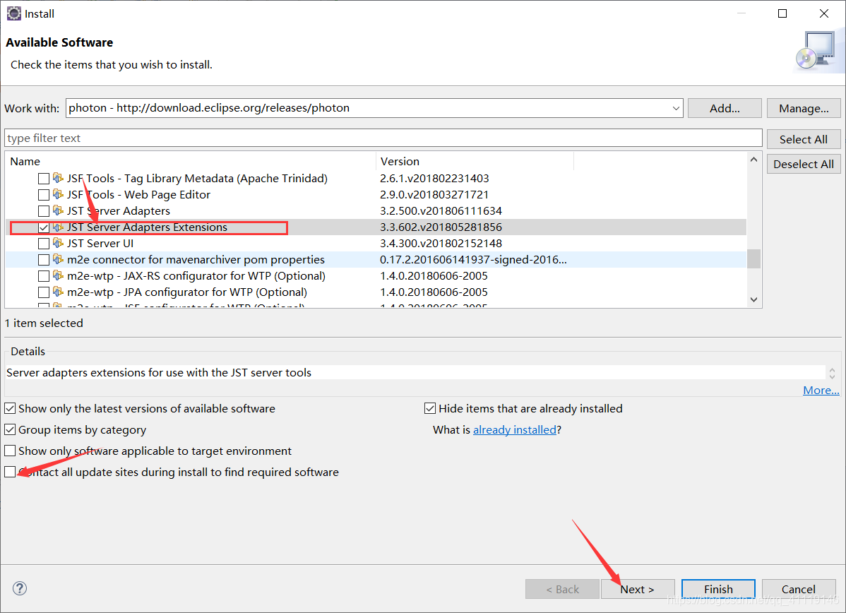Select version 3.3.602.v201805281856 cell
Viewport: 846px width, 613px height.
[x=441, y=227]
